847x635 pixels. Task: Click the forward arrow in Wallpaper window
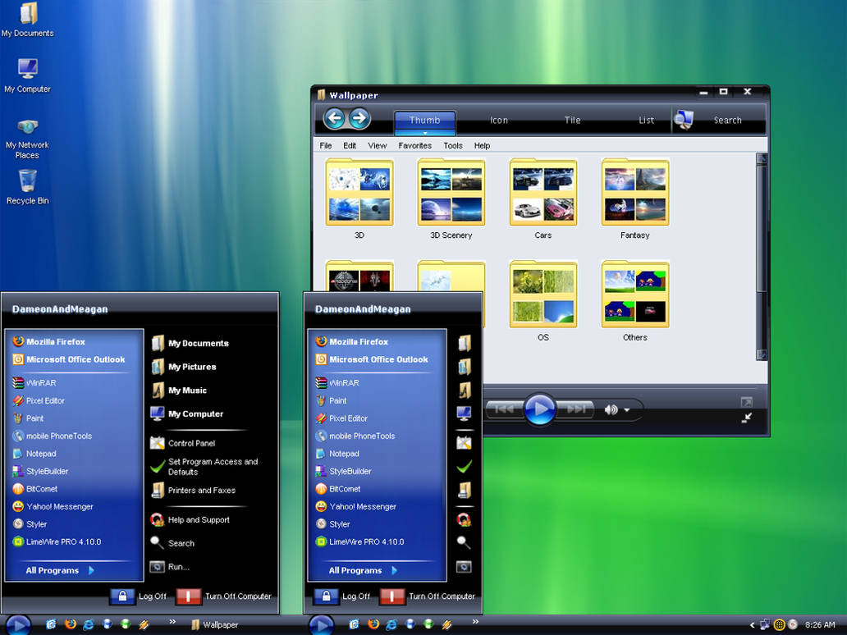click(359, 119)
